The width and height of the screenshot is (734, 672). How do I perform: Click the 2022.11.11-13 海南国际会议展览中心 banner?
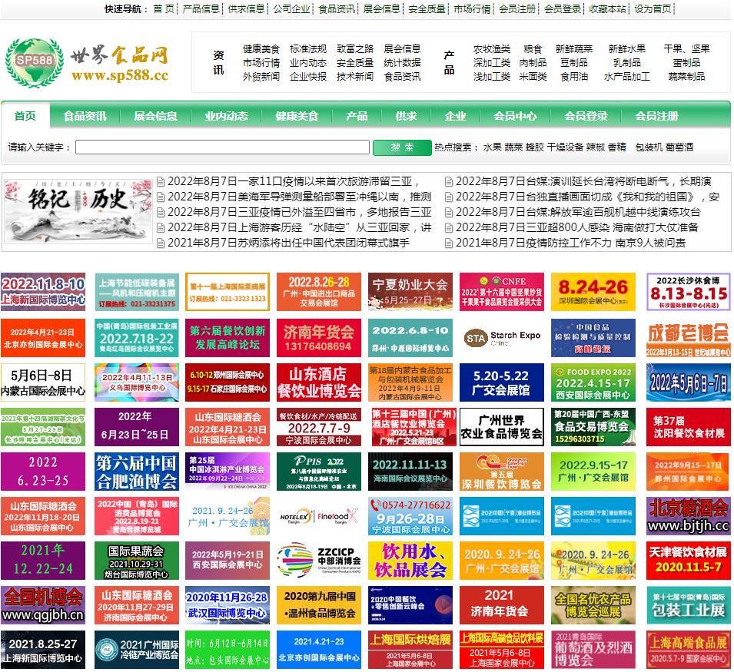coord(410,472)
